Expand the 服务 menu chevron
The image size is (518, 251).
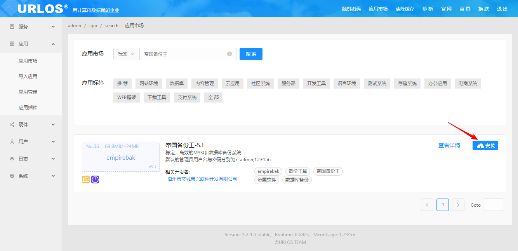click(x=53, y=27)
